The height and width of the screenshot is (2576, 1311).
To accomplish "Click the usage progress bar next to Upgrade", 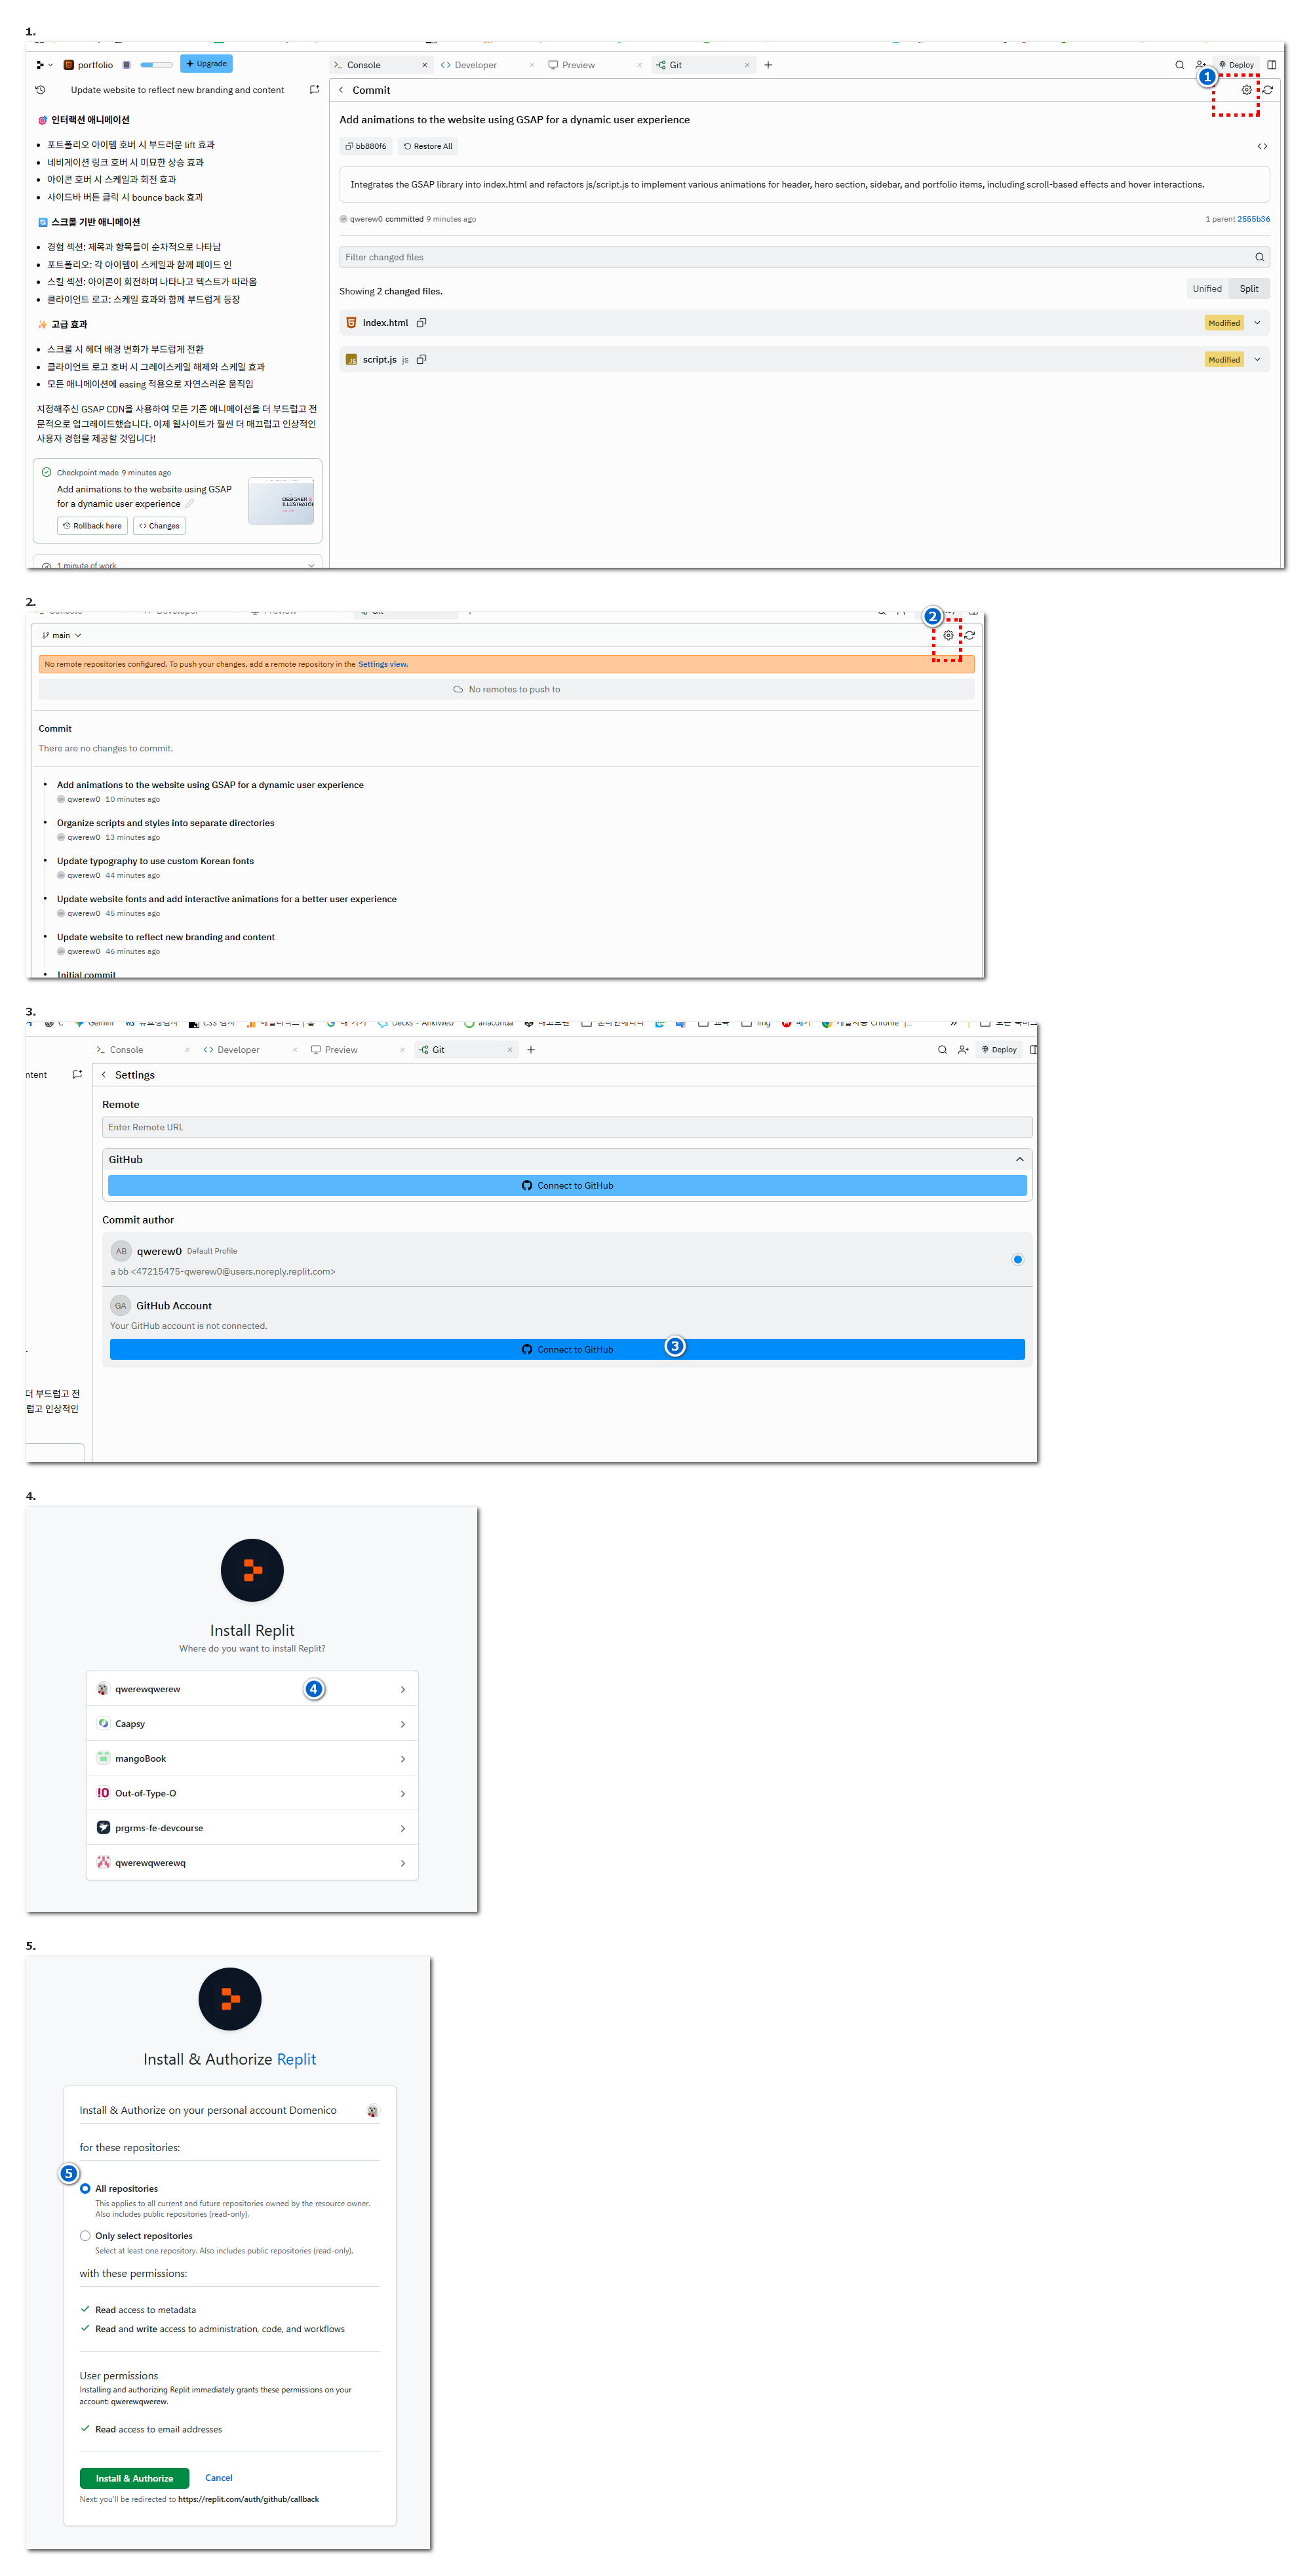I will click(x=156, y=65).
